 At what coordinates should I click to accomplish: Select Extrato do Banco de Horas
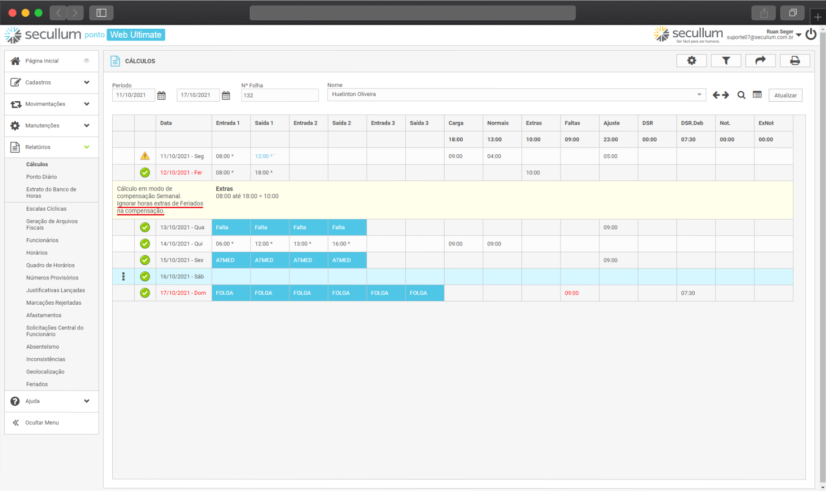coord(51,192)
